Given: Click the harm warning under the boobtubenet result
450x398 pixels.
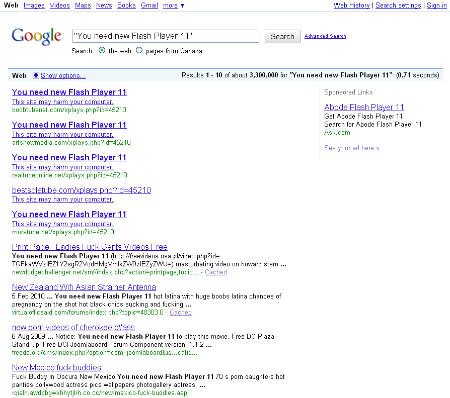Looking at the screenshot, I should pos(62,102).
